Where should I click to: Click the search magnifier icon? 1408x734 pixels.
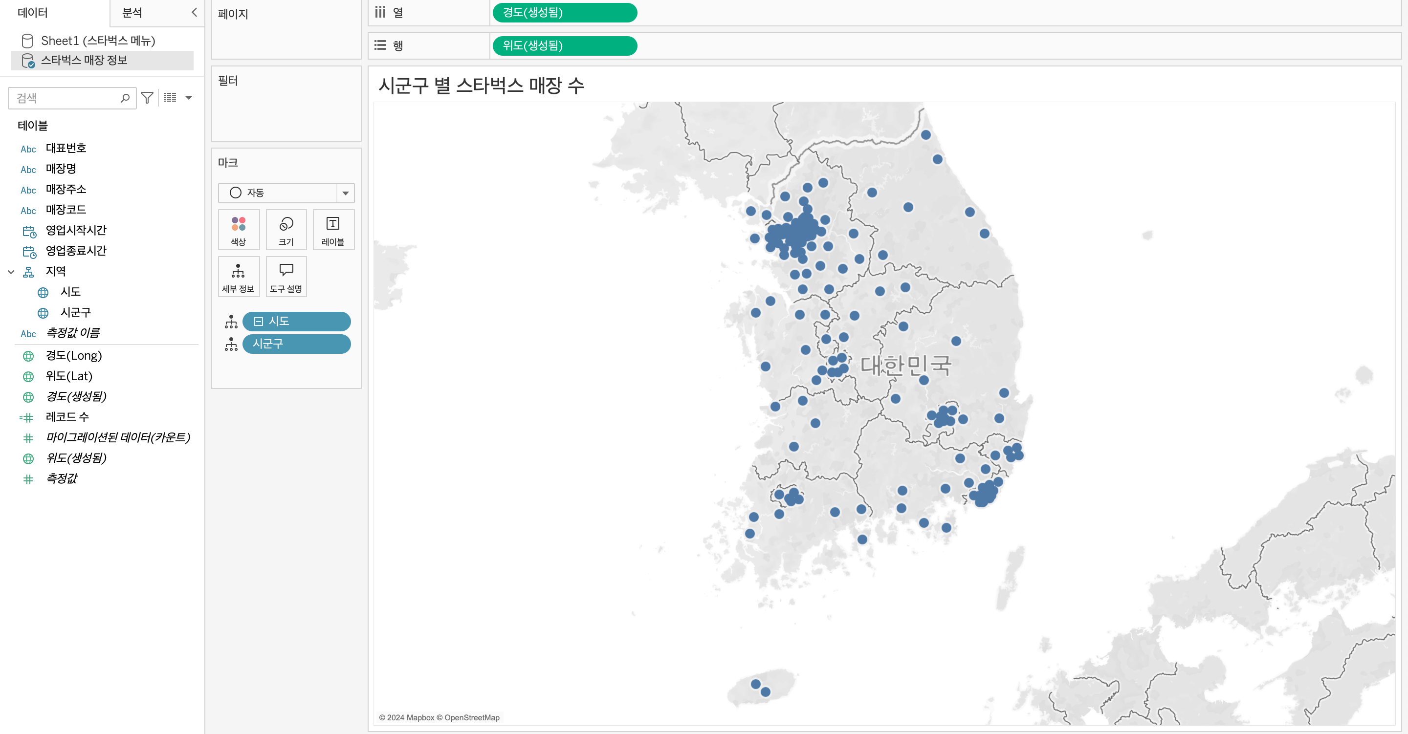tap(125, 98)
